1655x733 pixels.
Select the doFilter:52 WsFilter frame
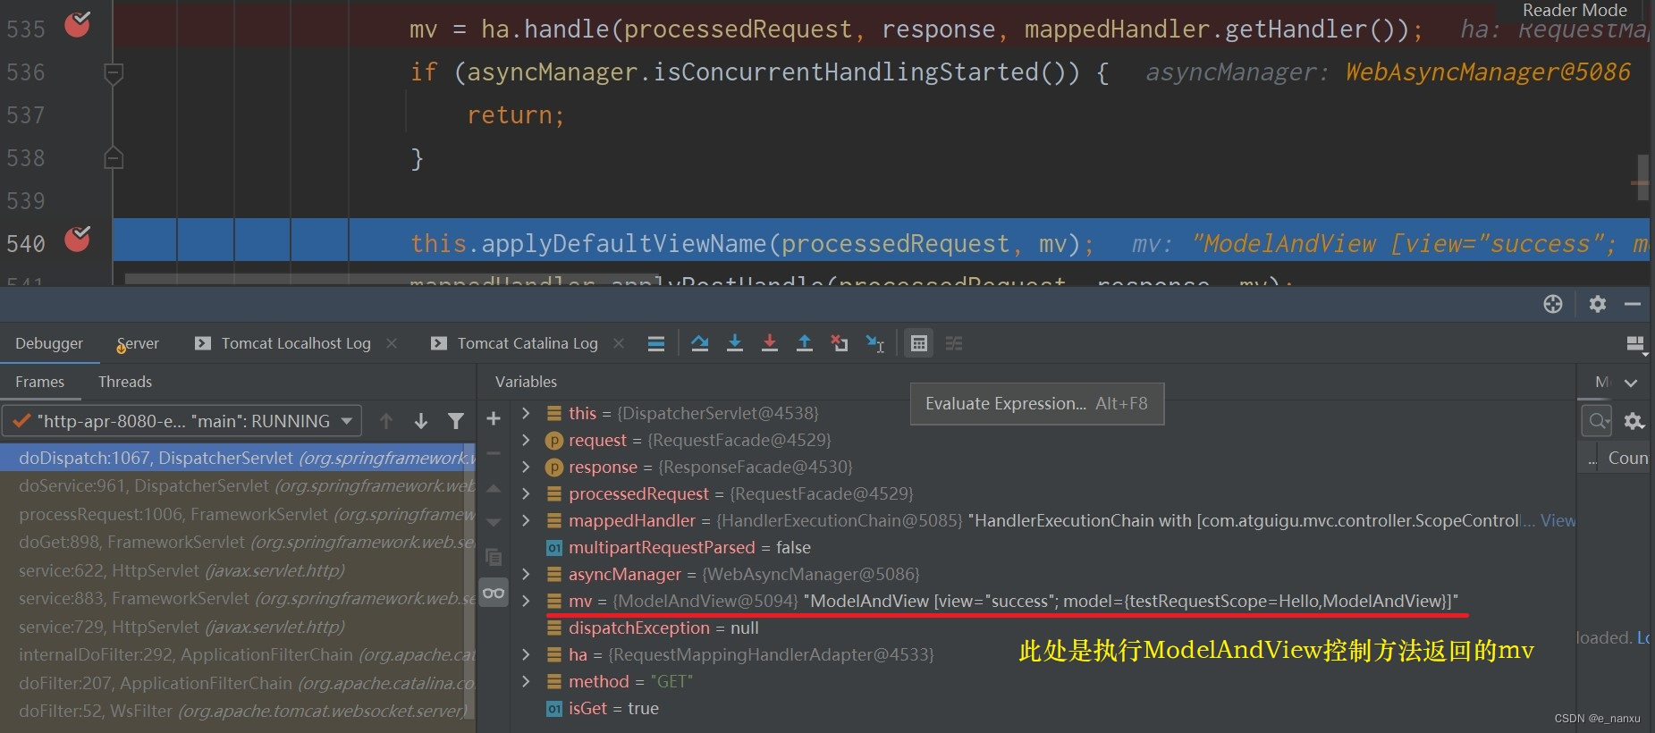[237, 712]
